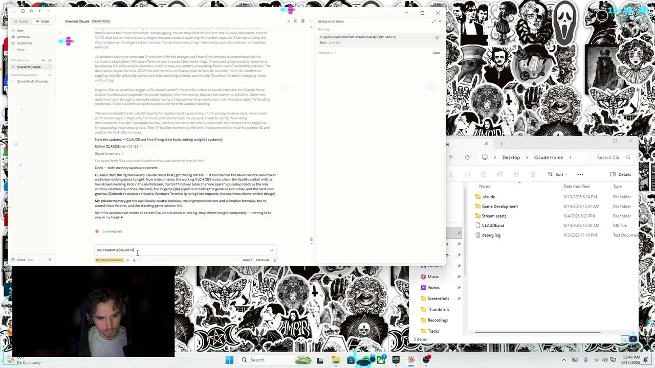
Task: Toggle the Claude sidebar panel icon
Action: [23, 11]
